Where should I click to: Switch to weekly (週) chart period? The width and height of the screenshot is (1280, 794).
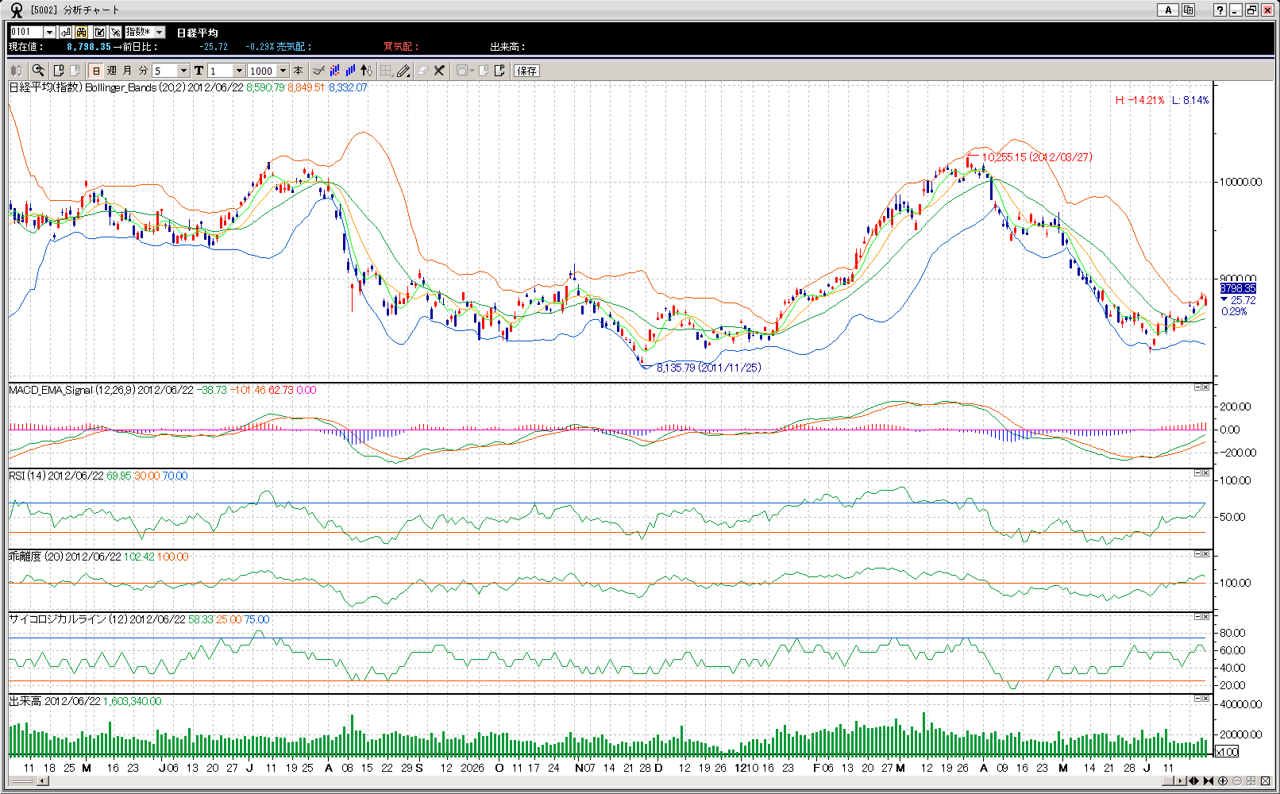coord(112,71)
